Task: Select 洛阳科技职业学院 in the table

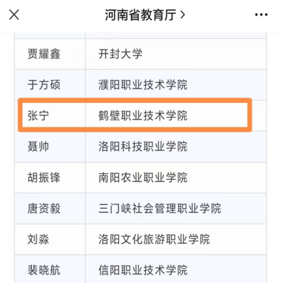Action: click(x=143, y=146)
